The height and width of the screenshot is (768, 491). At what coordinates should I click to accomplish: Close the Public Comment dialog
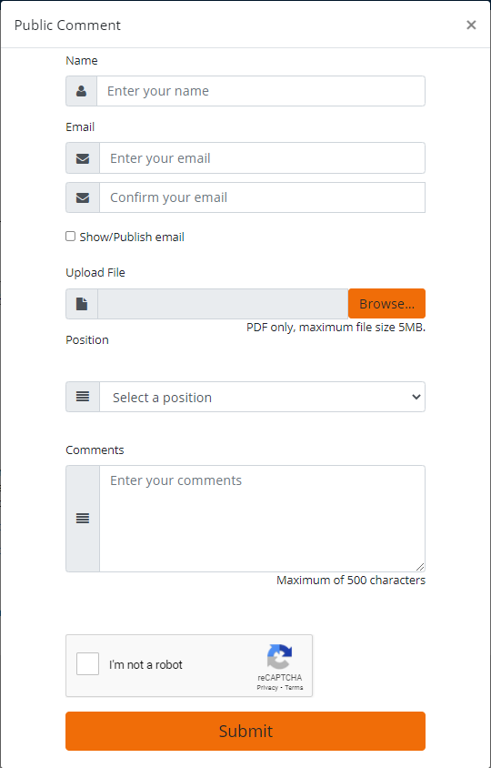tap(471, 25)
